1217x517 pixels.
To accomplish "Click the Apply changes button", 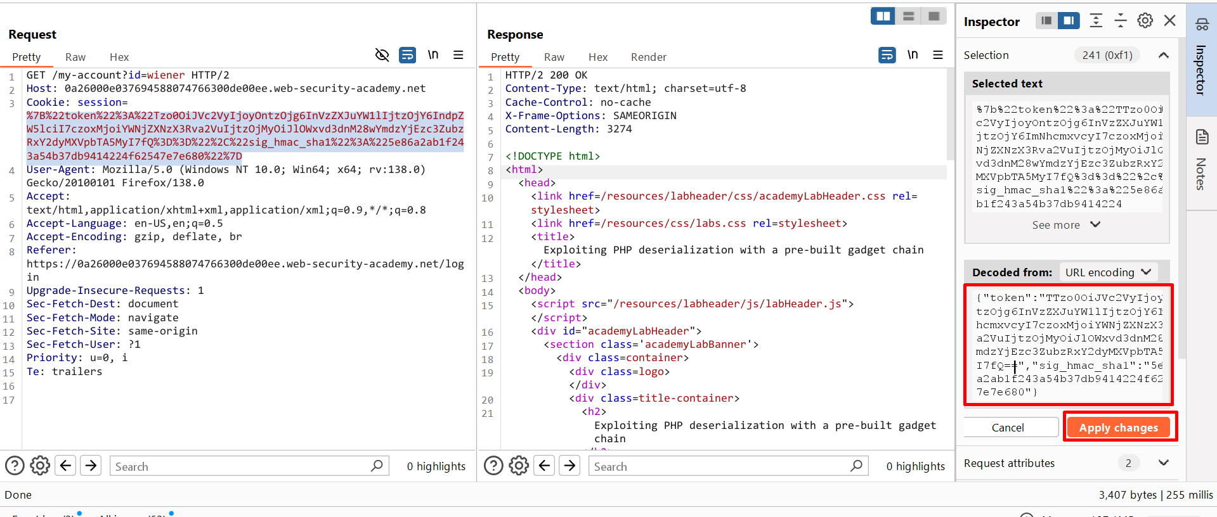I will coord(1118,428).
